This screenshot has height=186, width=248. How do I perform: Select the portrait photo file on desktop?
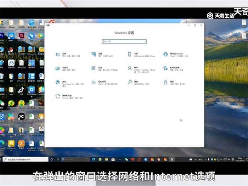coord(41,131)
